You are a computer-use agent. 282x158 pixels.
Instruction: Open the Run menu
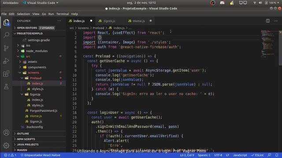tap(51, 14)
